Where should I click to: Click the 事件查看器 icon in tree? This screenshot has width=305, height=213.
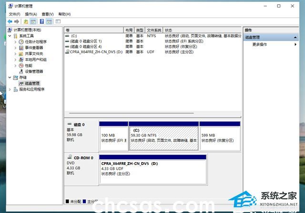pos(21,48)
